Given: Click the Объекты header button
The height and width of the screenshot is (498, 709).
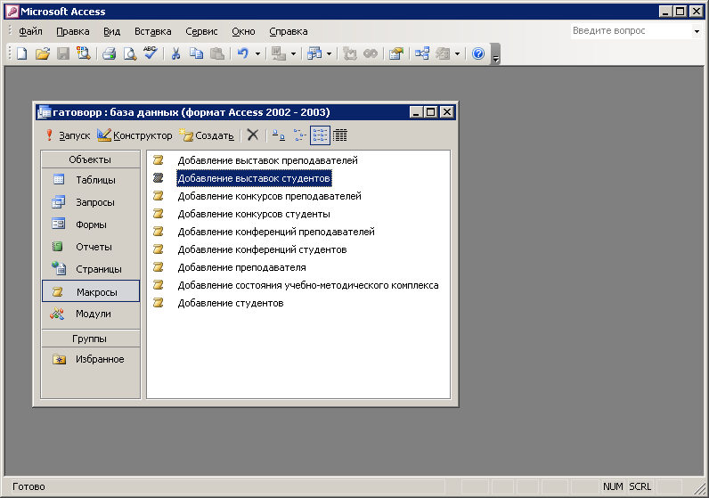Looking at the screenshot, I should (90, 159).
